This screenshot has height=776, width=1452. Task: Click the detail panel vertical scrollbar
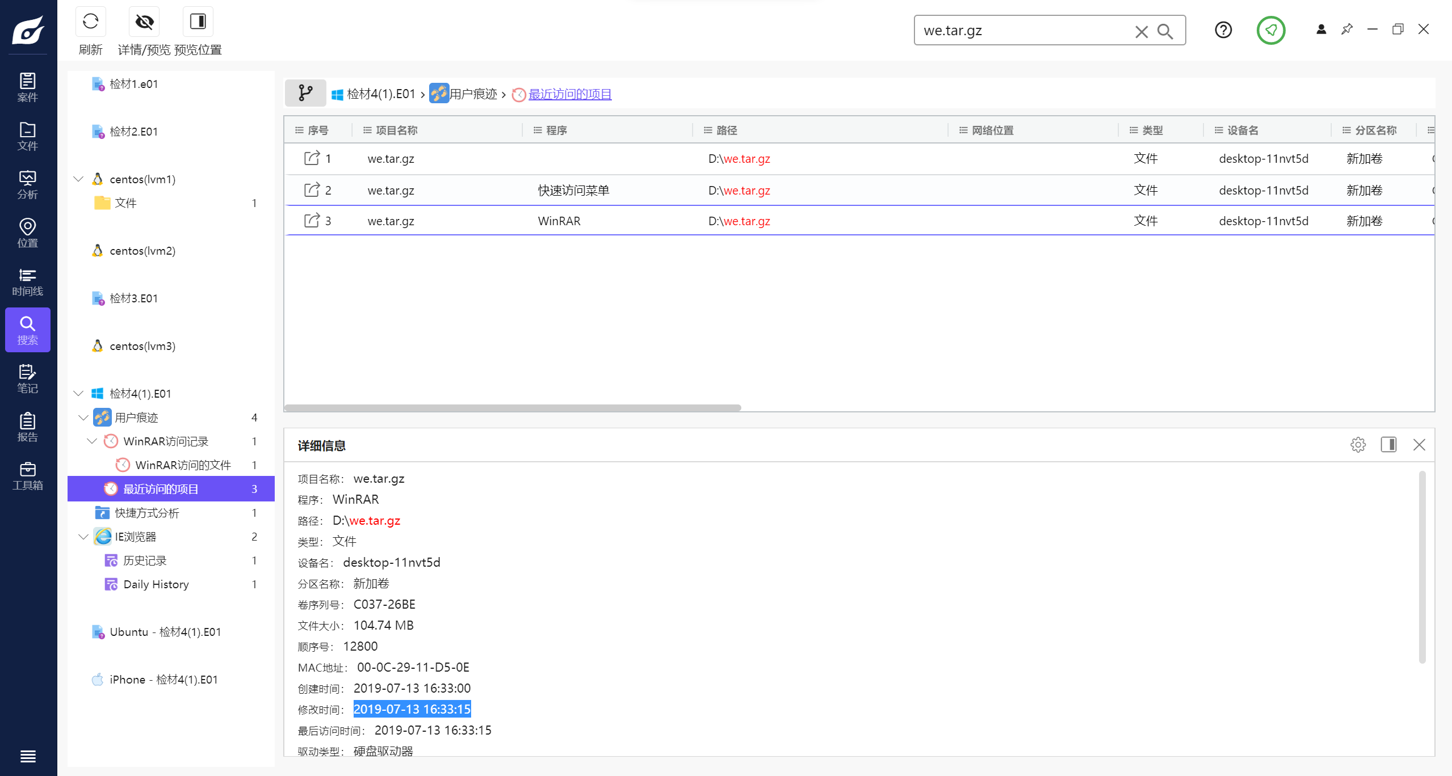(1422, 567)
